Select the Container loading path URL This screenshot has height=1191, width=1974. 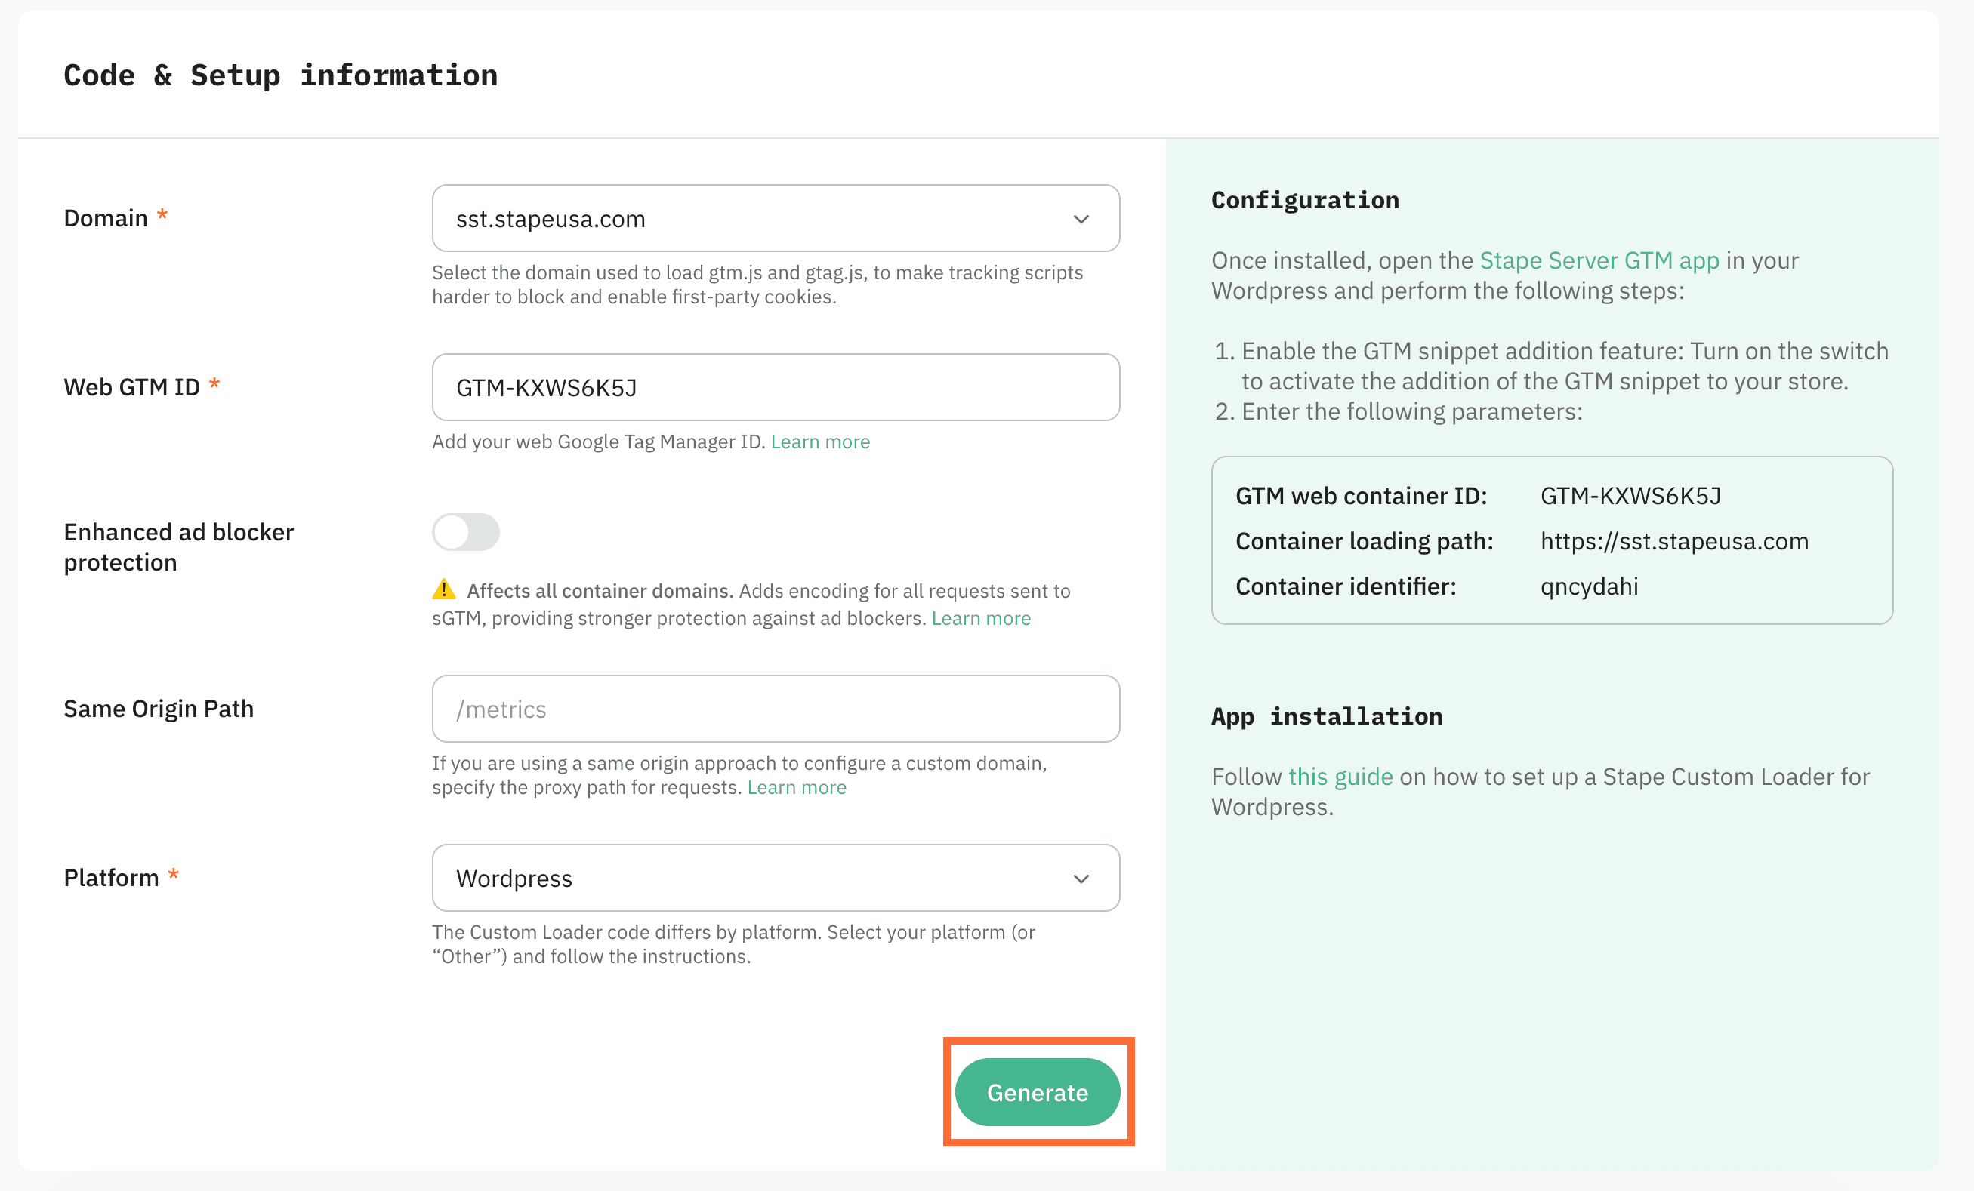[x=1673, y=540]
